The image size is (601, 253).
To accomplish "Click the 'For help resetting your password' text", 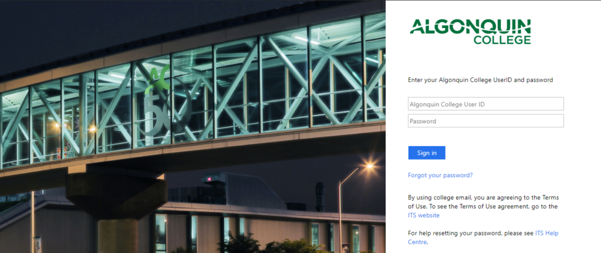I will [x=471, y=233].
